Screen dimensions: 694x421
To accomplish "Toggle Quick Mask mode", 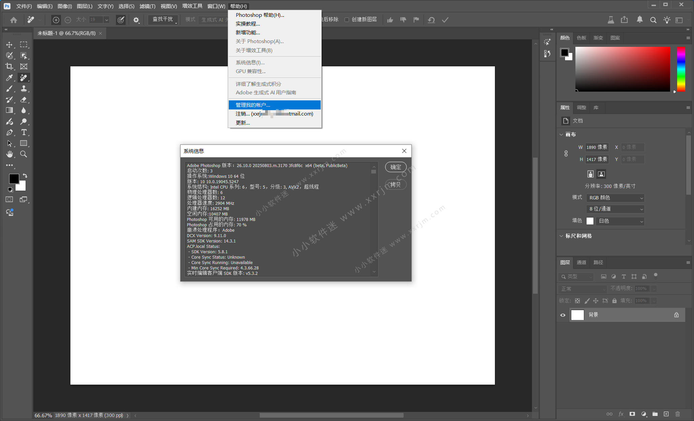I will (x=9, y=199).
